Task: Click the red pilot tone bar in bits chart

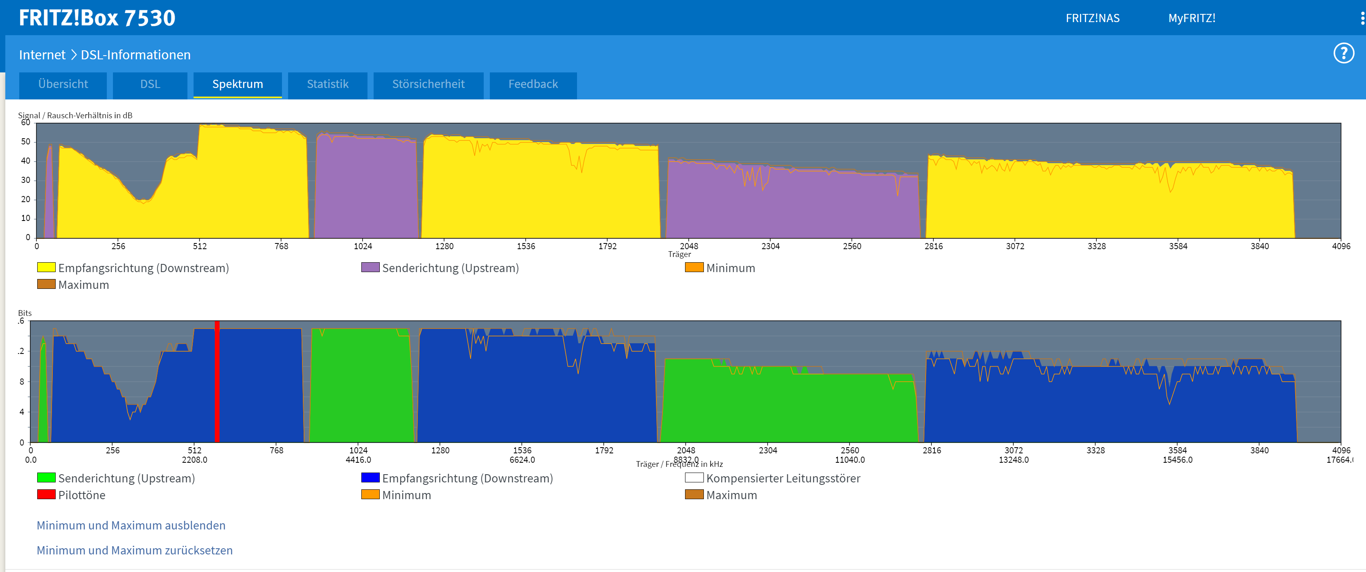Action: click(x=217, y=382)
